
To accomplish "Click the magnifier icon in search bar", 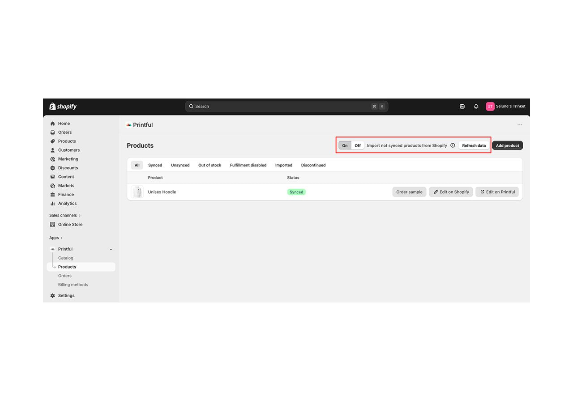I will click(191, 107).
